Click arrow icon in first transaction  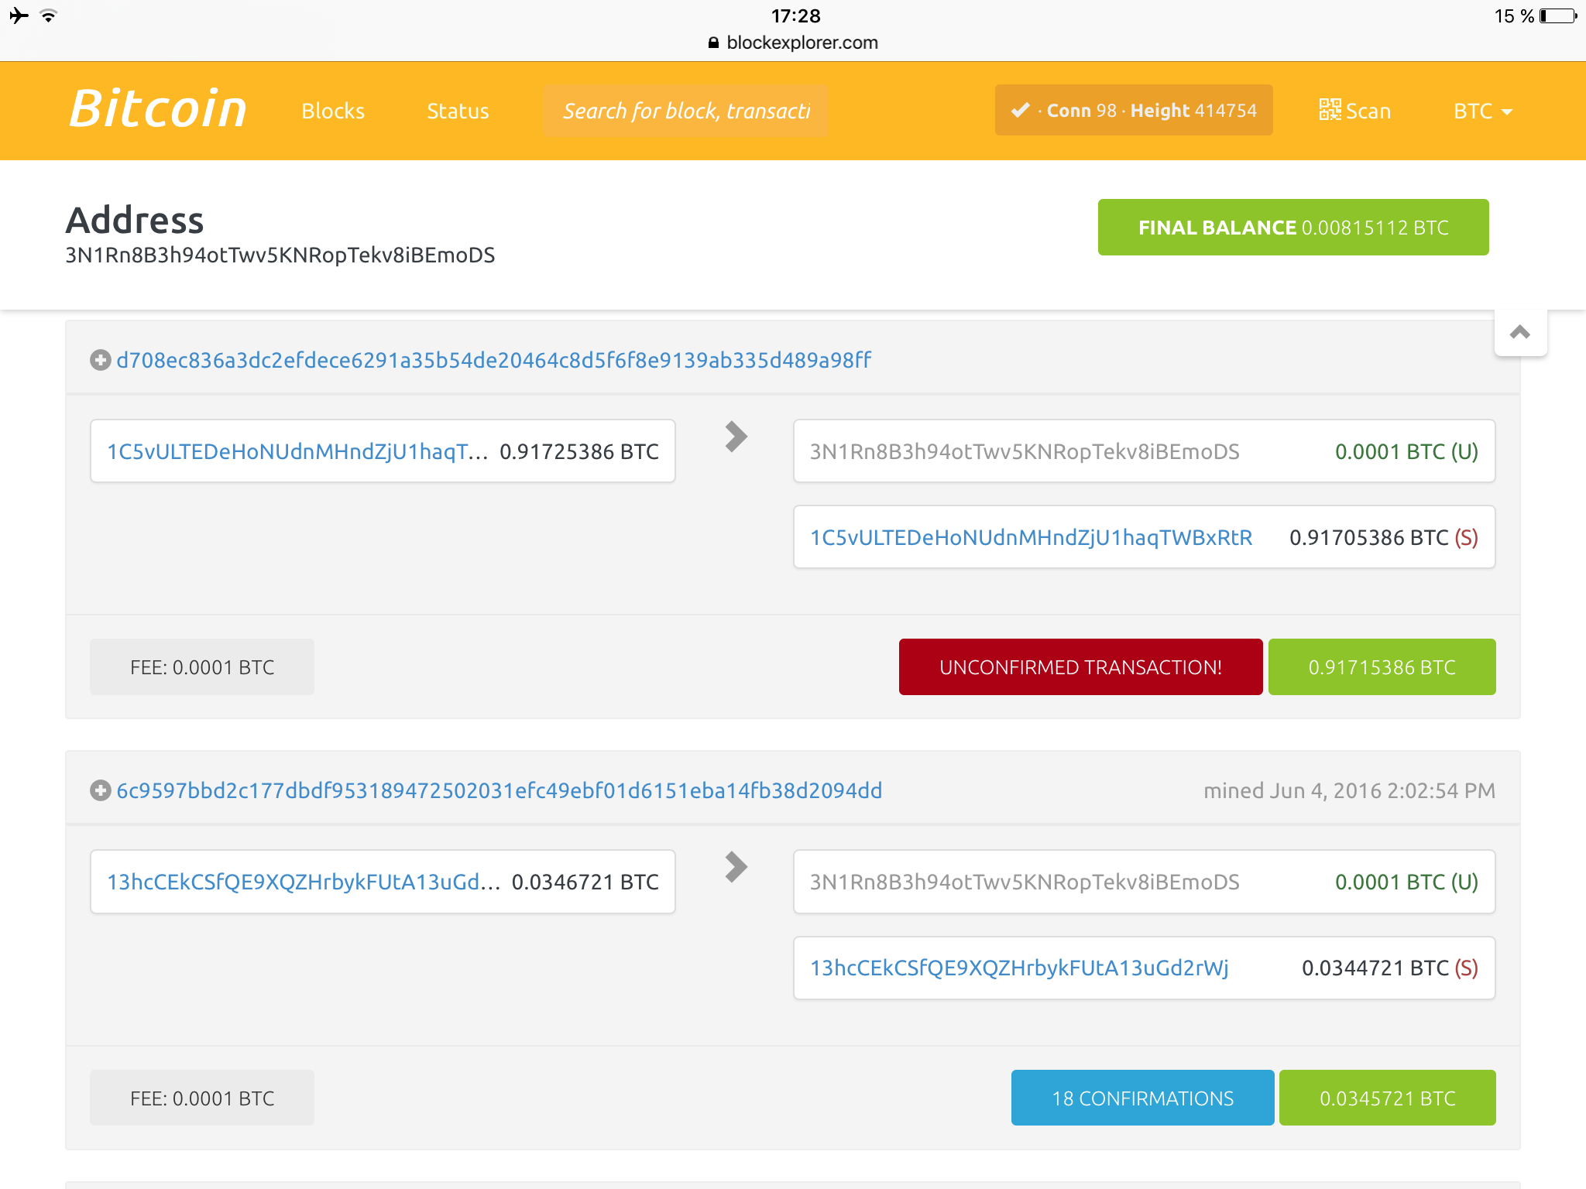pyautogui.click(x=736, y=437)
